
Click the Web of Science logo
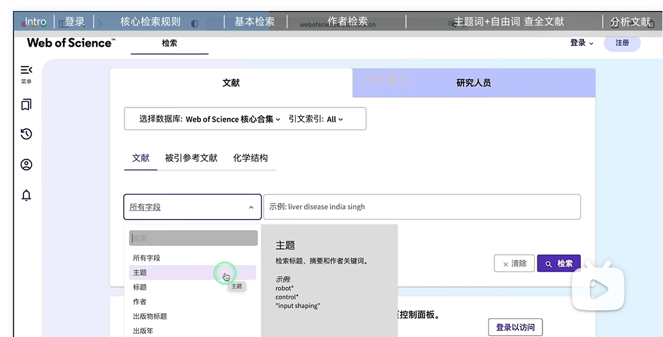click(x=71, y=43)
